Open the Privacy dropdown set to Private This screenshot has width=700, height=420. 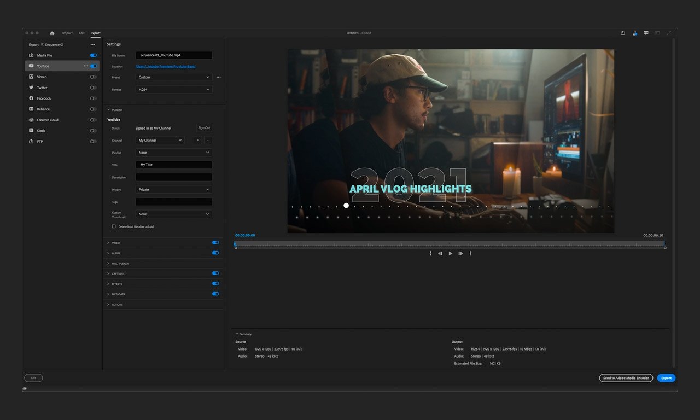(174, 189)
